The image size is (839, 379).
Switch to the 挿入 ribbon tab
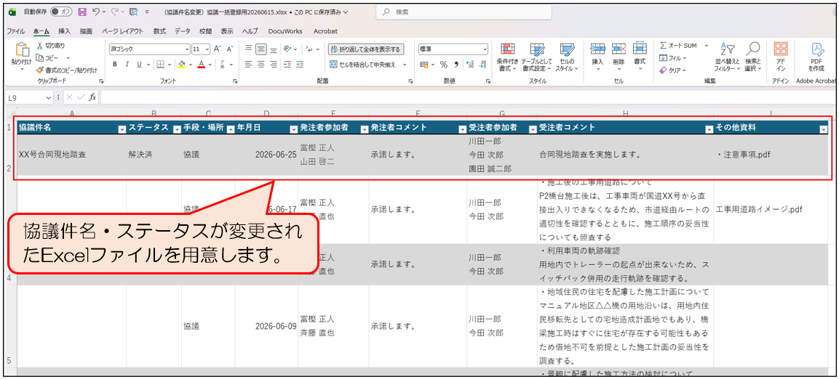click(64, 31)
